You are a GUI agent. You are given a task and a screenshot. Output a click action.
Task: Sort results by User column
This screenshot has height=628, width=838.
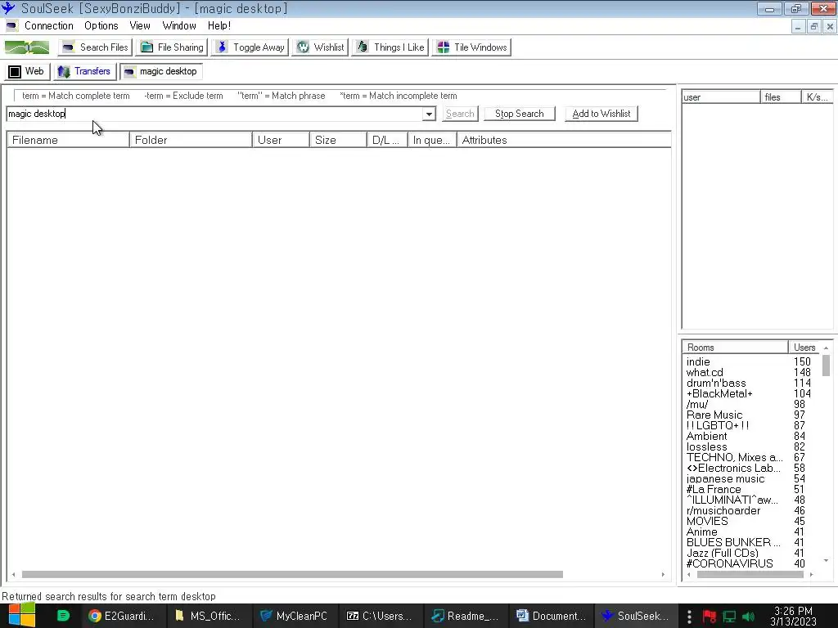282,140
